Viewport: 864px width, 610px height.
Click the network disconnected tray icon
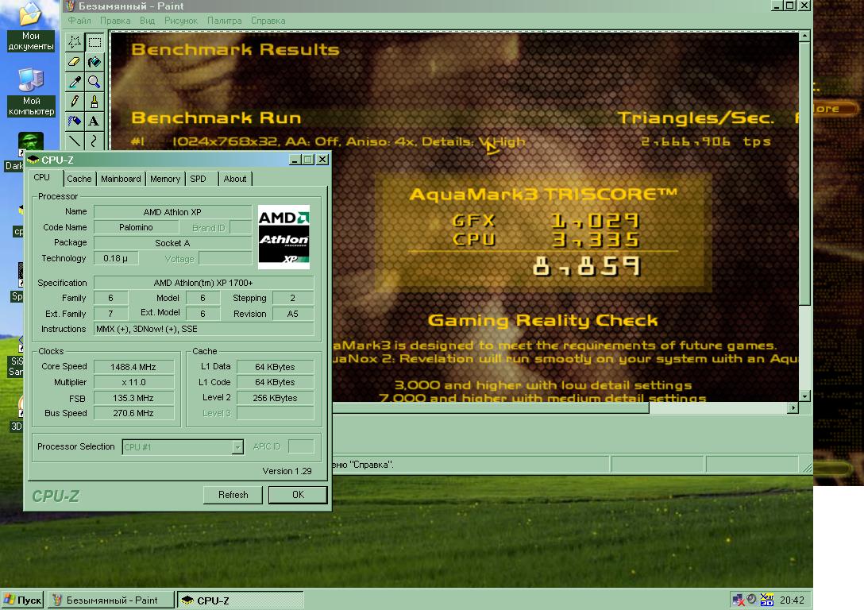(x=738, y=600)
